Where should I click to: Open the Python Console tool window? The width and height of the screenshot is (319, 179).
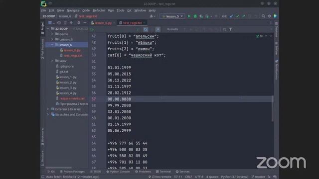tap(118, 172)
